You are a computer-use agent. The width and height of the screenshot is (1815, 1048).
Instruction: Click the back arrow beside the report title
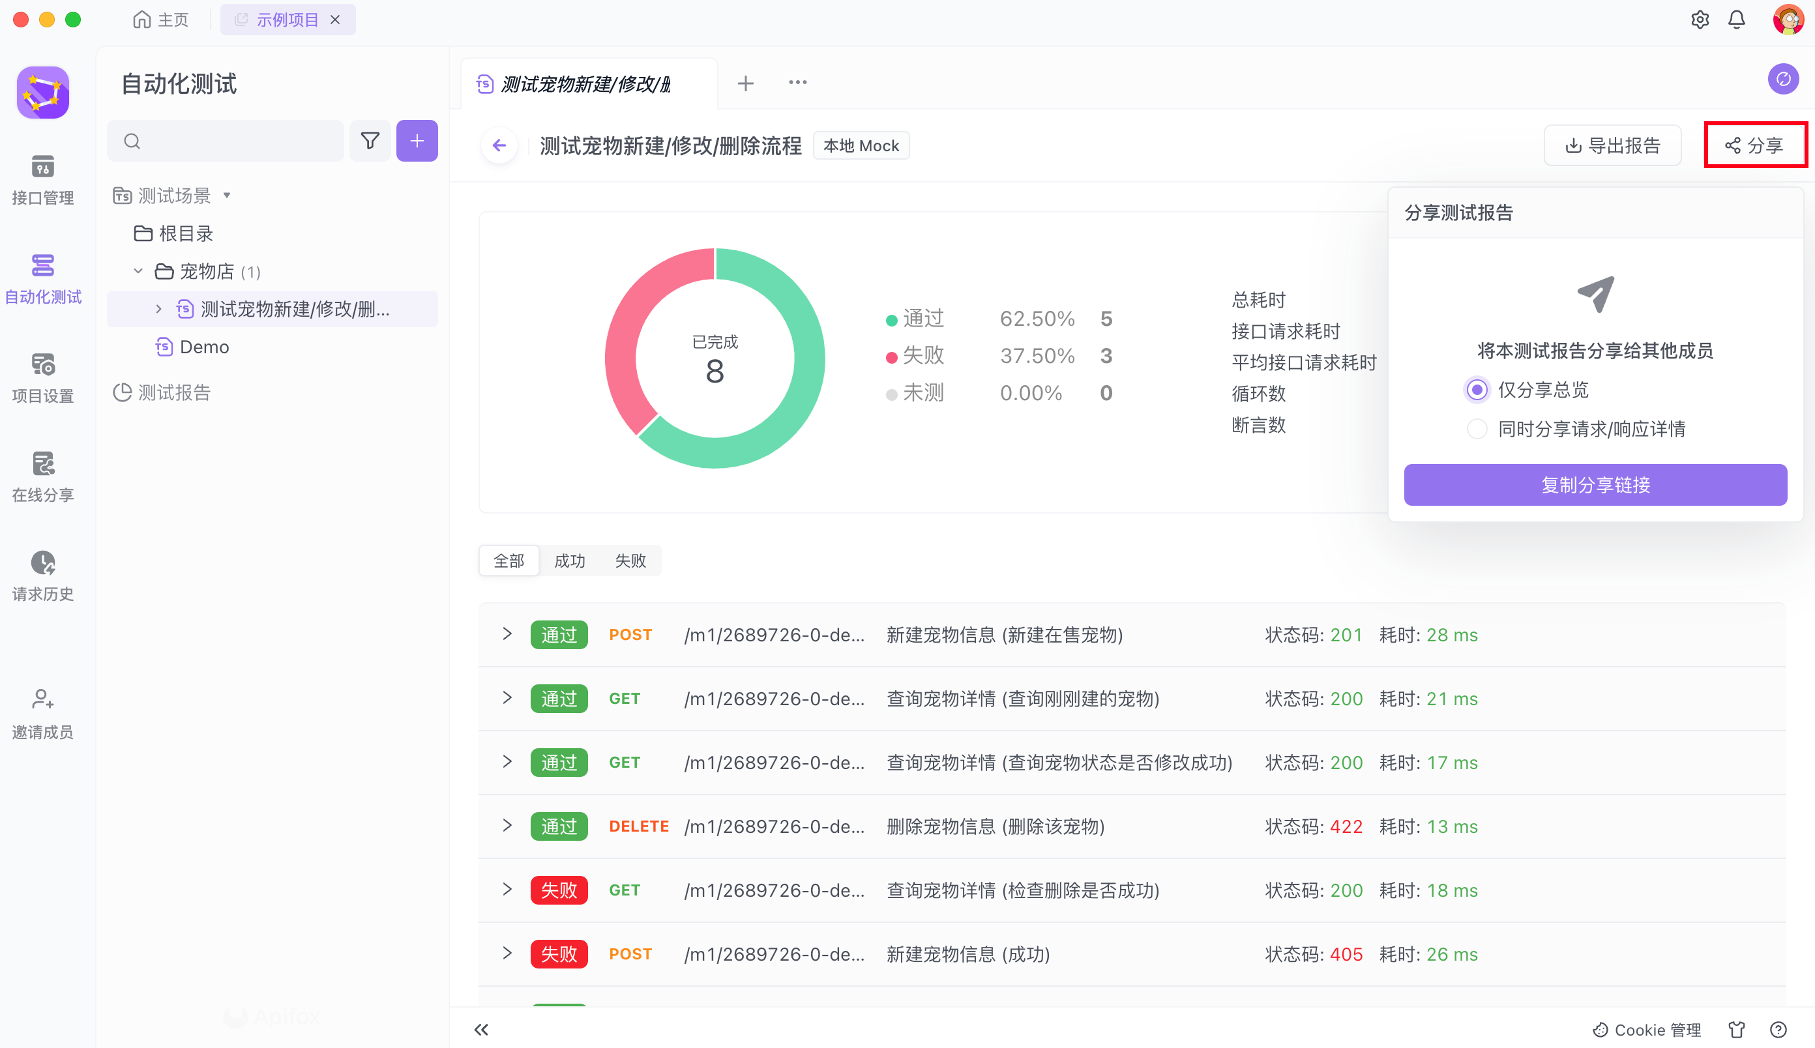point(499,146)
